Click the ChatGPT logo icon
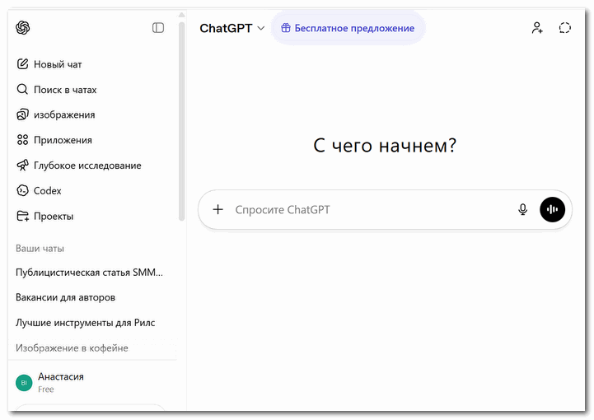The image size is (594, 420). point(23,28)
